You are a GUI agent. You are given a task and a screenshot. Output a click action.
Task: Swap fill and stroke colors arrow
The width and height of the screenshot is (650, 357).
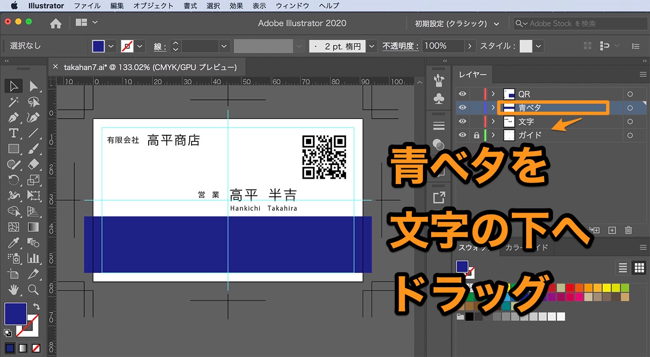[37, 307]
